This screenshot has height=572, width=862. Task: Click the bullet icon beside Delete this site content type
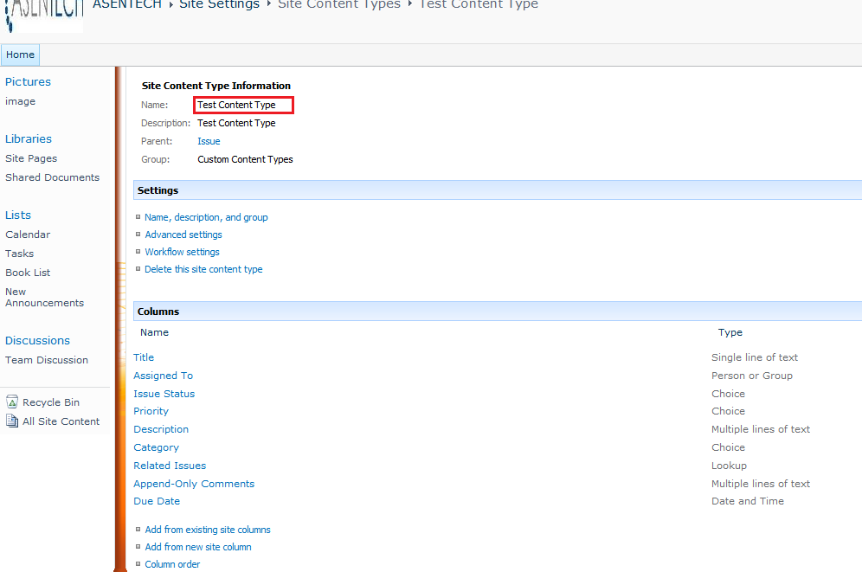(138, 269)
